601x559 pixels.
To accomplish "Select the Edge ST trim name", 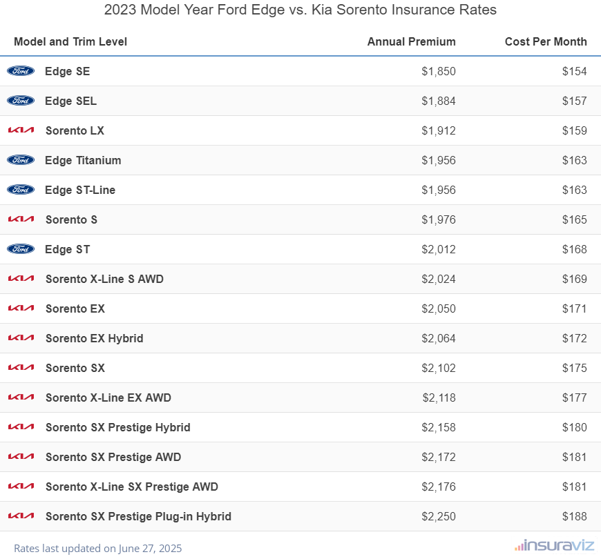I will point(68,249).
